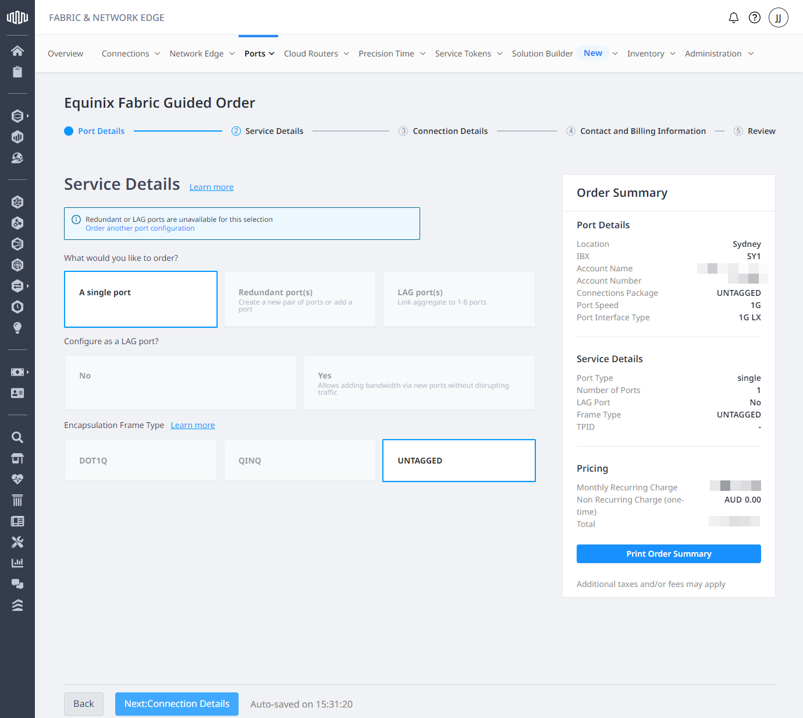
Task: Click the magnifying glass search icon
Action: pyautogui.click(x=17, y=437)
